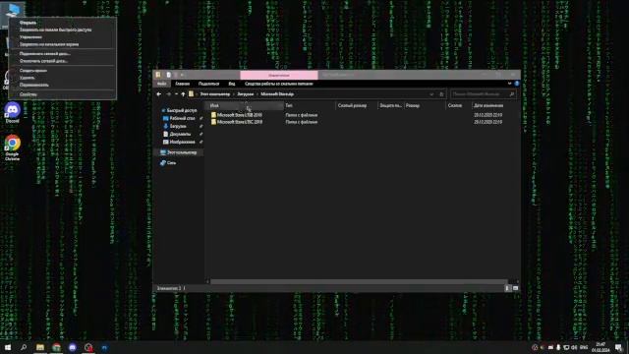Sort by Имя column header
This screenshot has height=354, width=629.
[x=245, y=105]
